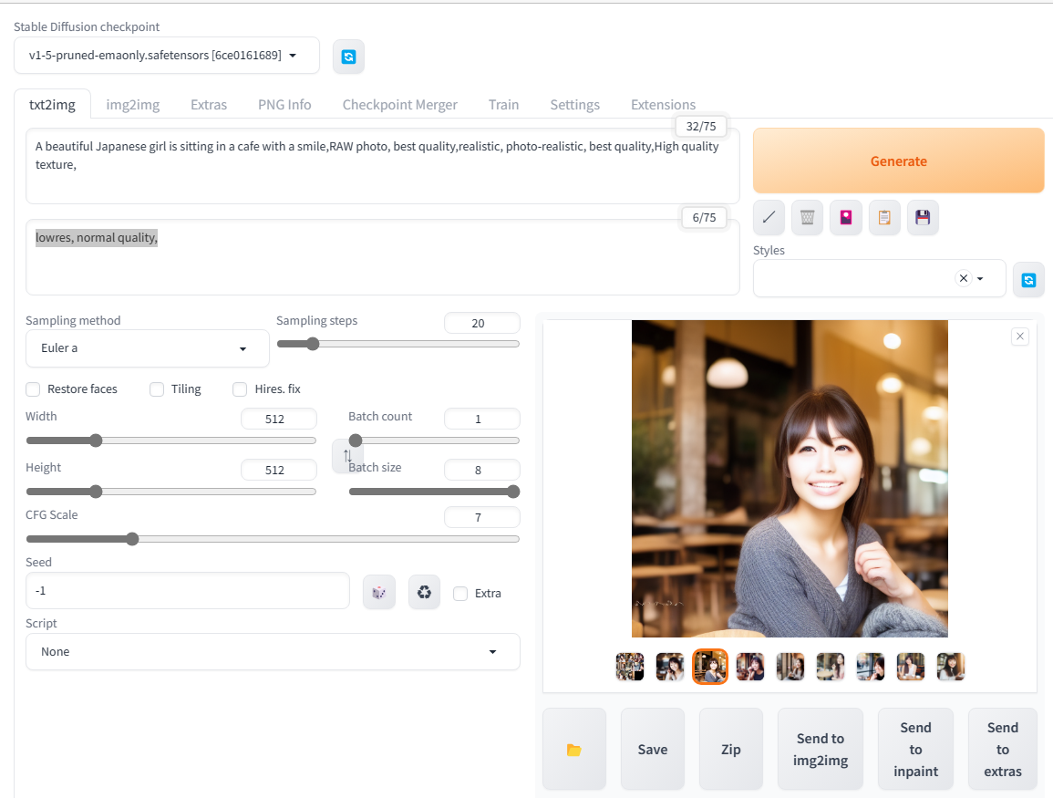1053x798 pixels.
Task: Enable the Tiling checkbox
Action: click(x=157, y=389)
